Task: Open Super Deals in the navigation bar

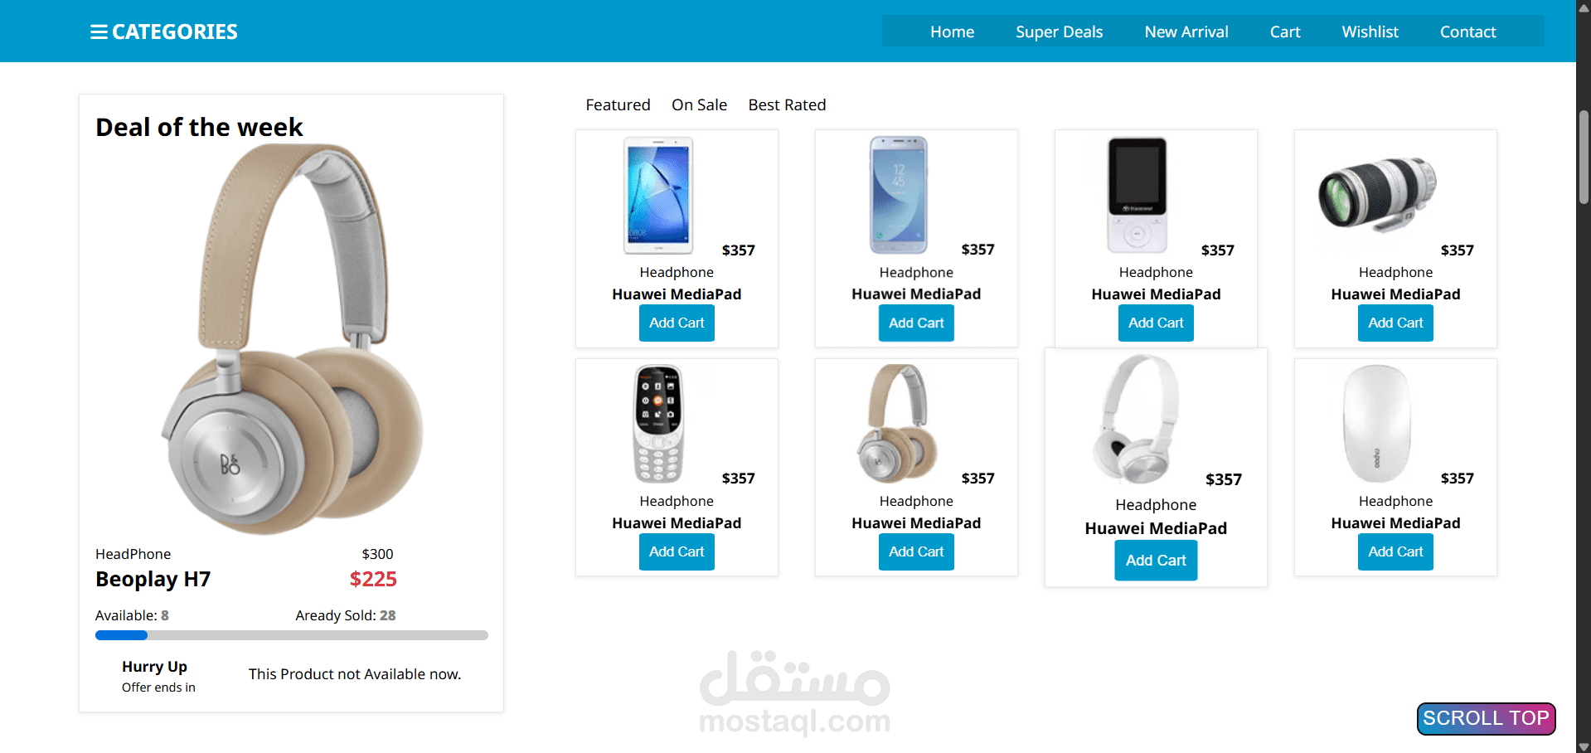Action: pos(1059,32)
